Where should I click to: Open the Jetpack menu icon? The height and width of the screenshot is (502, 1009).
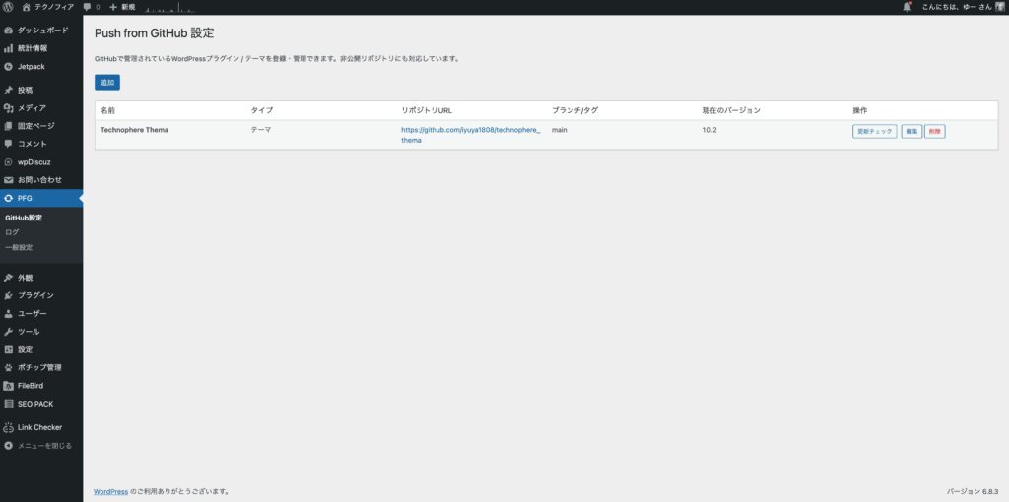pos(9,66)
